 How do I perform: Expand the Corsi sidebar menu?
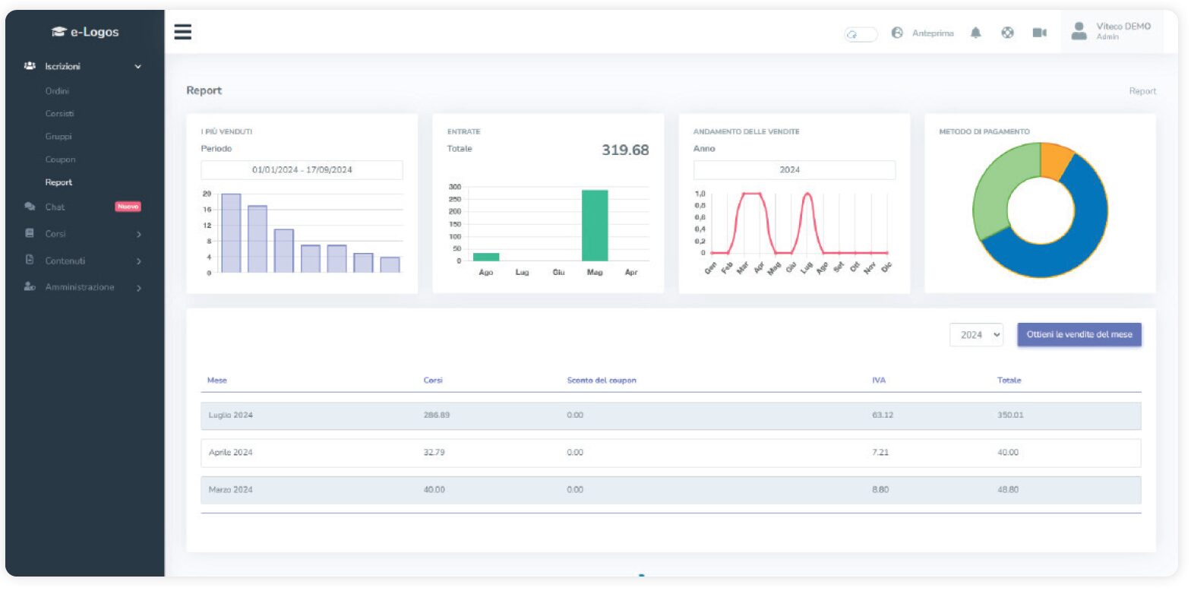pyautogui.click(x=138, y=234)
